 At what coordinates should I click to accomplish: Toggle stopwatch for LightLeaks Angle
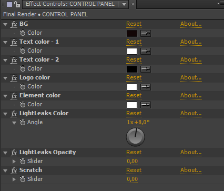(x=23, y=122)
